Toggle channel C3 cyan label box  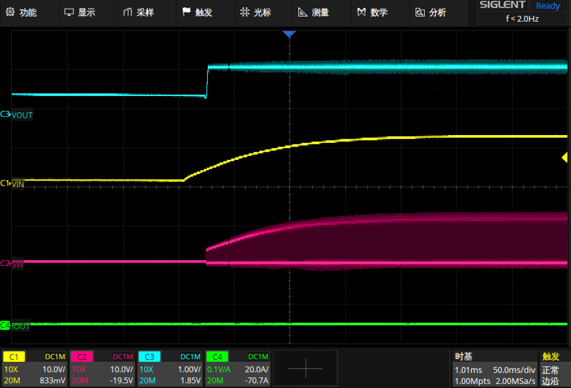point(149,357)
